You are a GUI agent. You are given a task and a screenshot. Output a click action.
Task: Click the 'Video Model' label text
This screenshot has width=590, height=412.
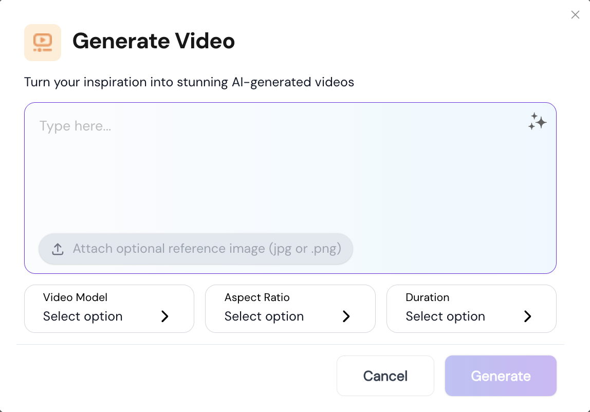[75, 297]
